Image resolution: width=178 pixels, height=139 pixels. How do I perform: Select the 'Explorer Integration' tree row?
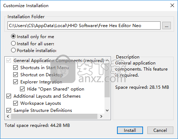(x=41, y=82)
